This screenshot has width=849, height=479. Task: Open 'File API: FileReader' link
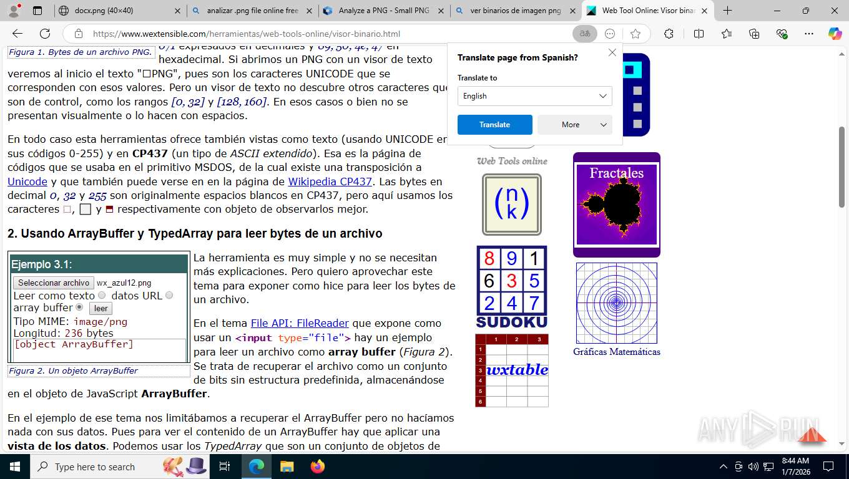coord(300,323)
